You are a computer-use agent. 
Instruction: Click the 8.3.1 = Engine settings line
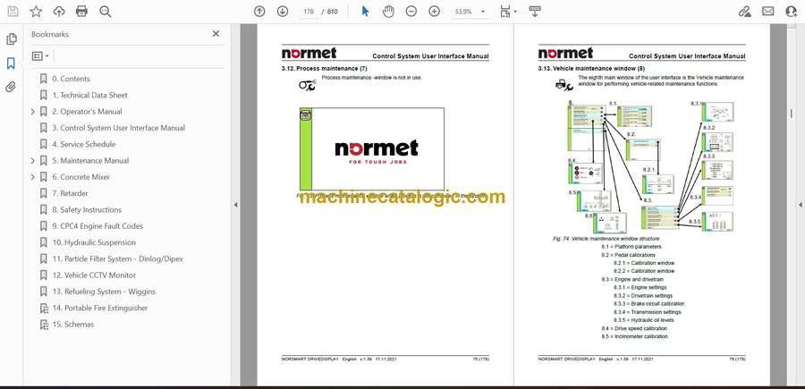(640, 287)
